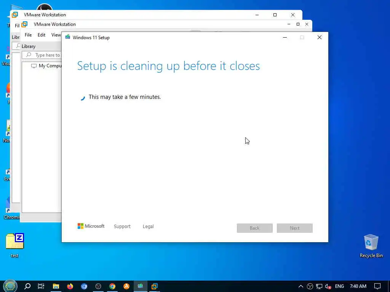Viewport: 390px width, 292px height.
Task: Maximize the front VMware Workstation window
Action: 298,24
